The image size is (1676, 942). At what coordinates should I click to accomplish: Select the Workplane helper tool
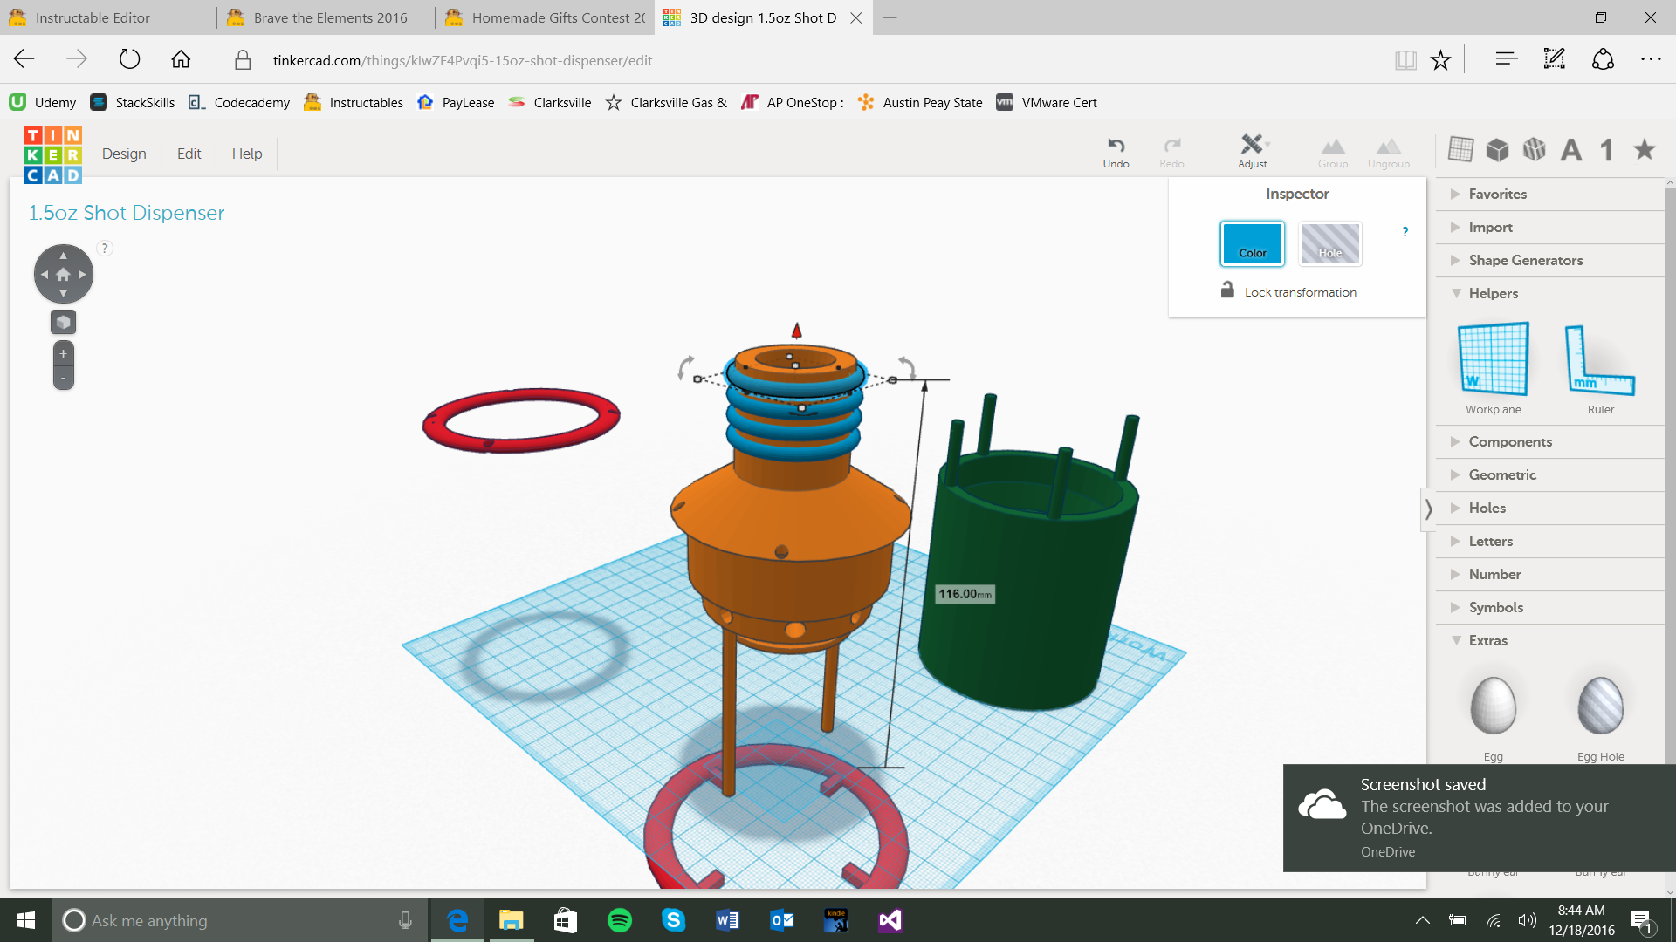1493,359
